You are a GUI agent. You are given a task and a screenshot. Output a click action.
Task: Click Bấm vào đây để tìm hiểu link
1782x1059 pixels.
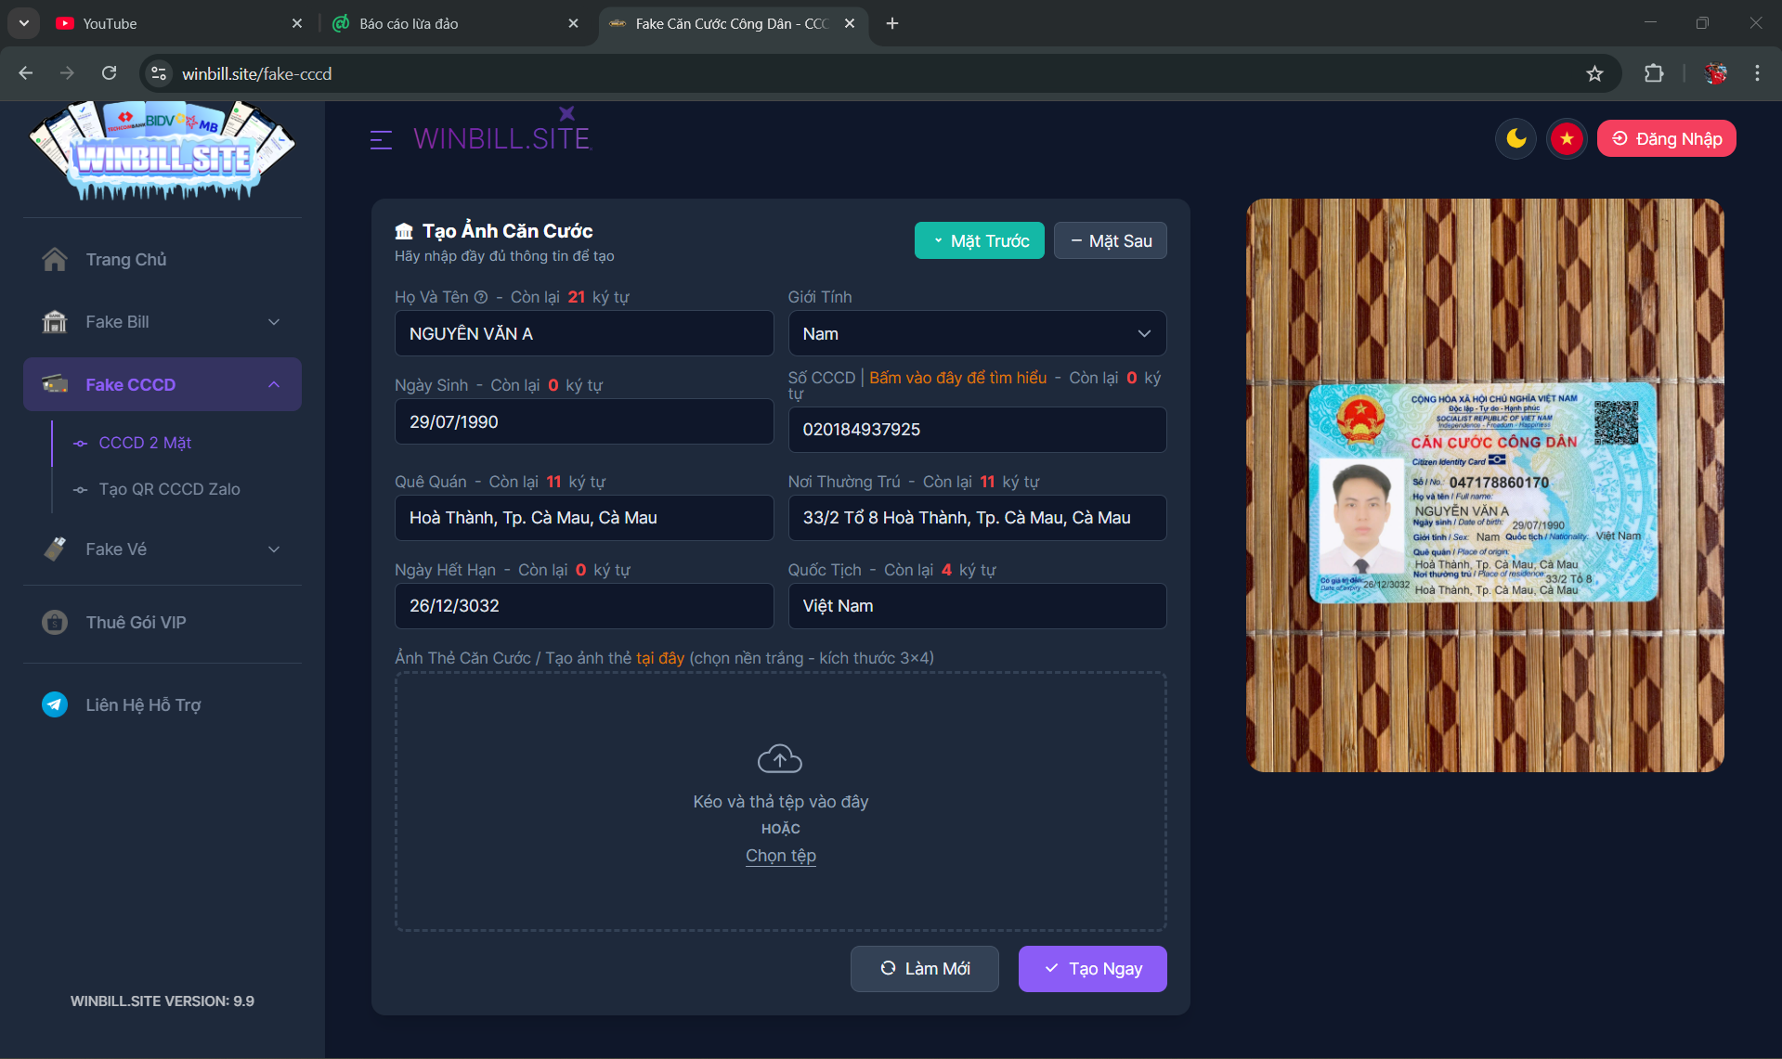tap(957, 378)
